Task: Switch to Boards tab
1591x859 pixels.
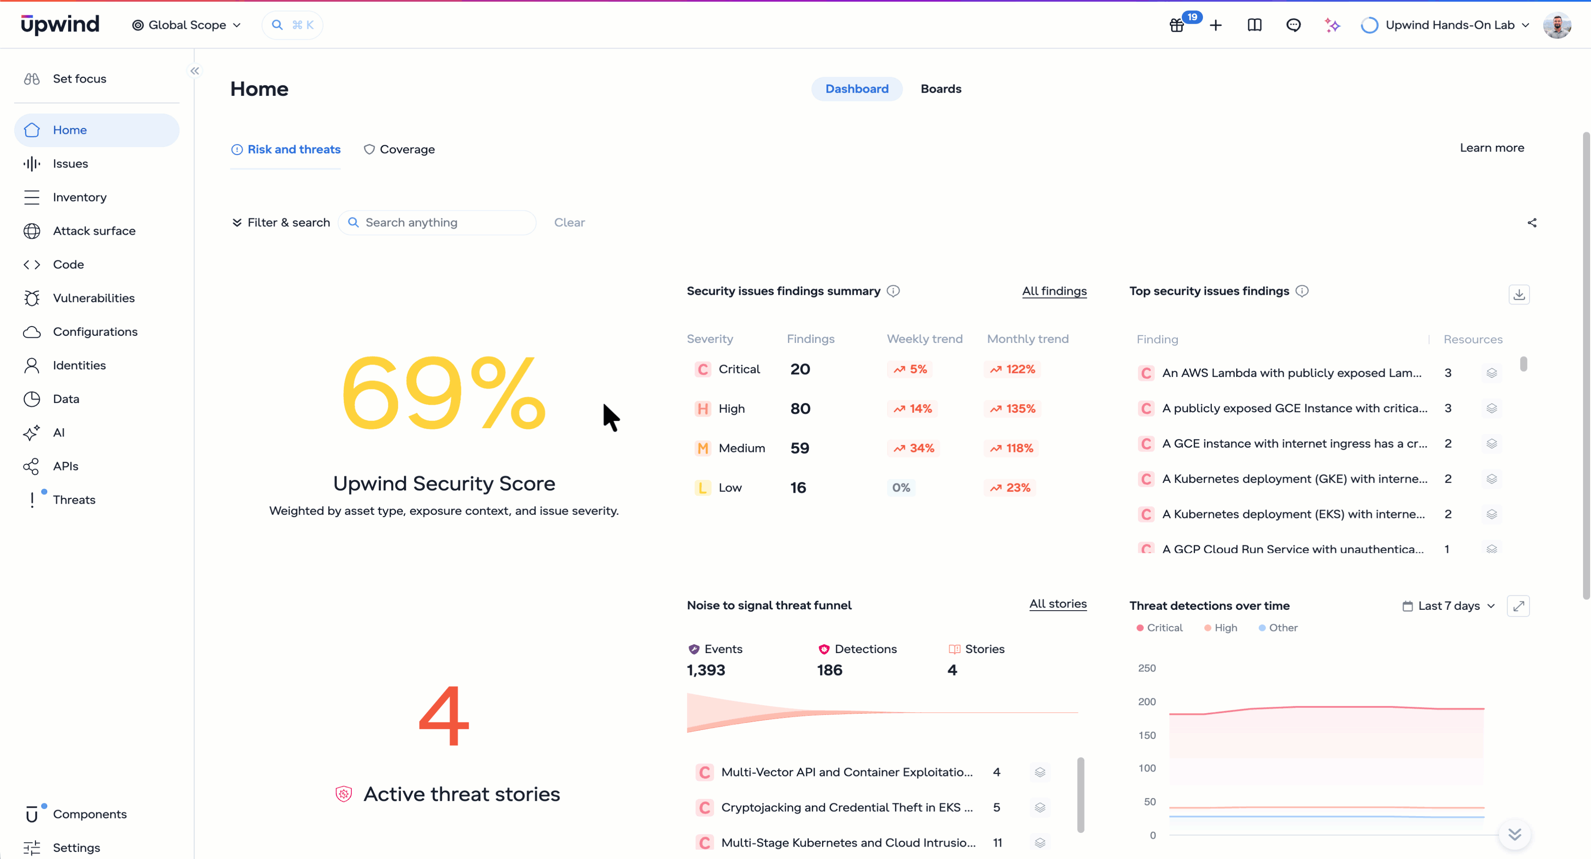Action: click(940, 89)
